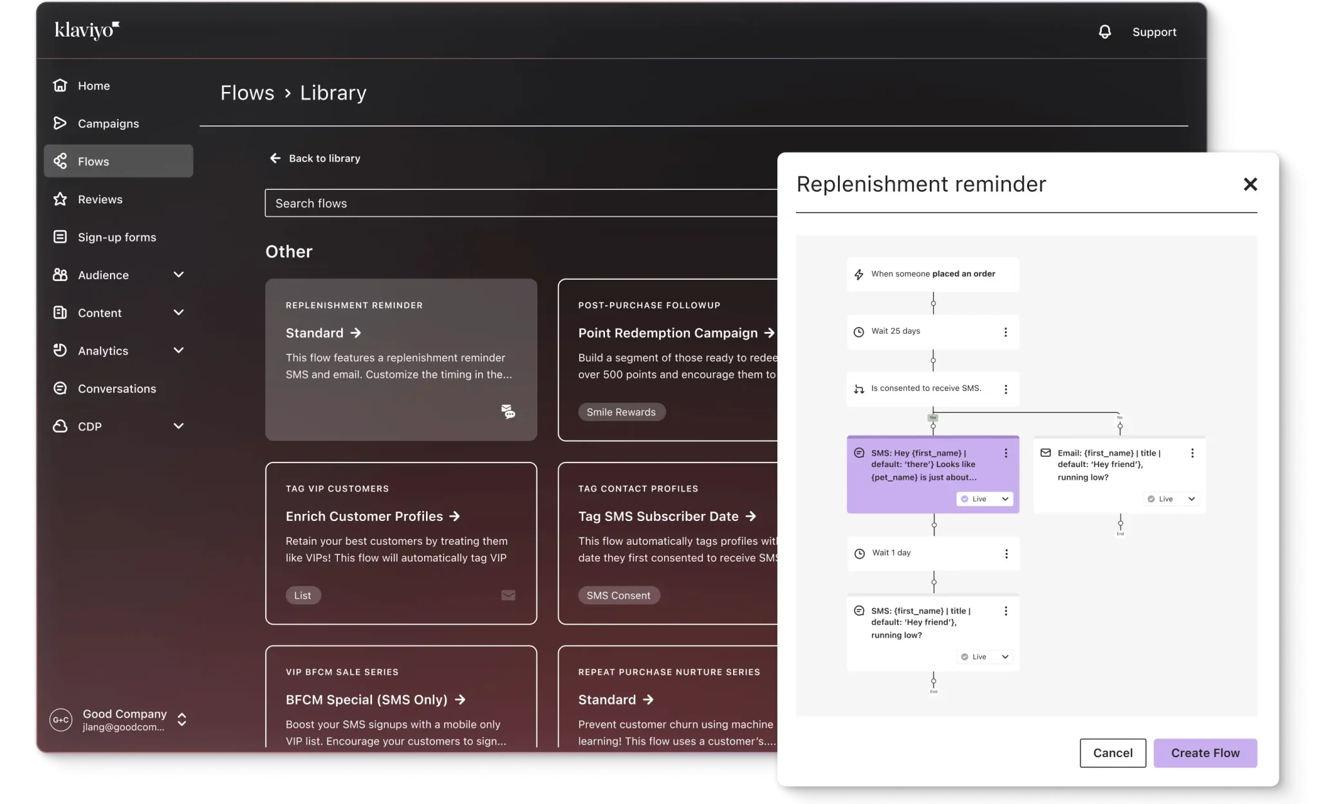Click Flows in the breadcrumb
The image size is (1318, 804).
point(247,93)
